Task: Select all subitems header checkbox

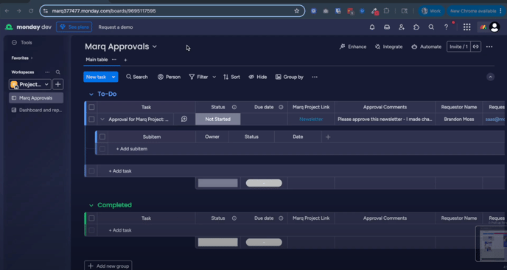Action: pos(102,137)
